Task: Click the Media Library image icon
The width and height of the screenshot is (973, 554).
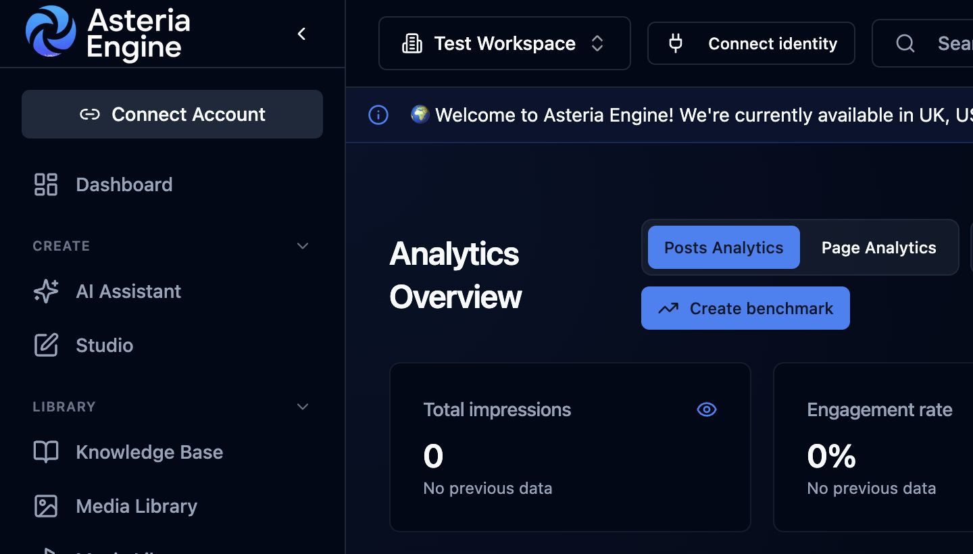Action: (x=46, y=506)
